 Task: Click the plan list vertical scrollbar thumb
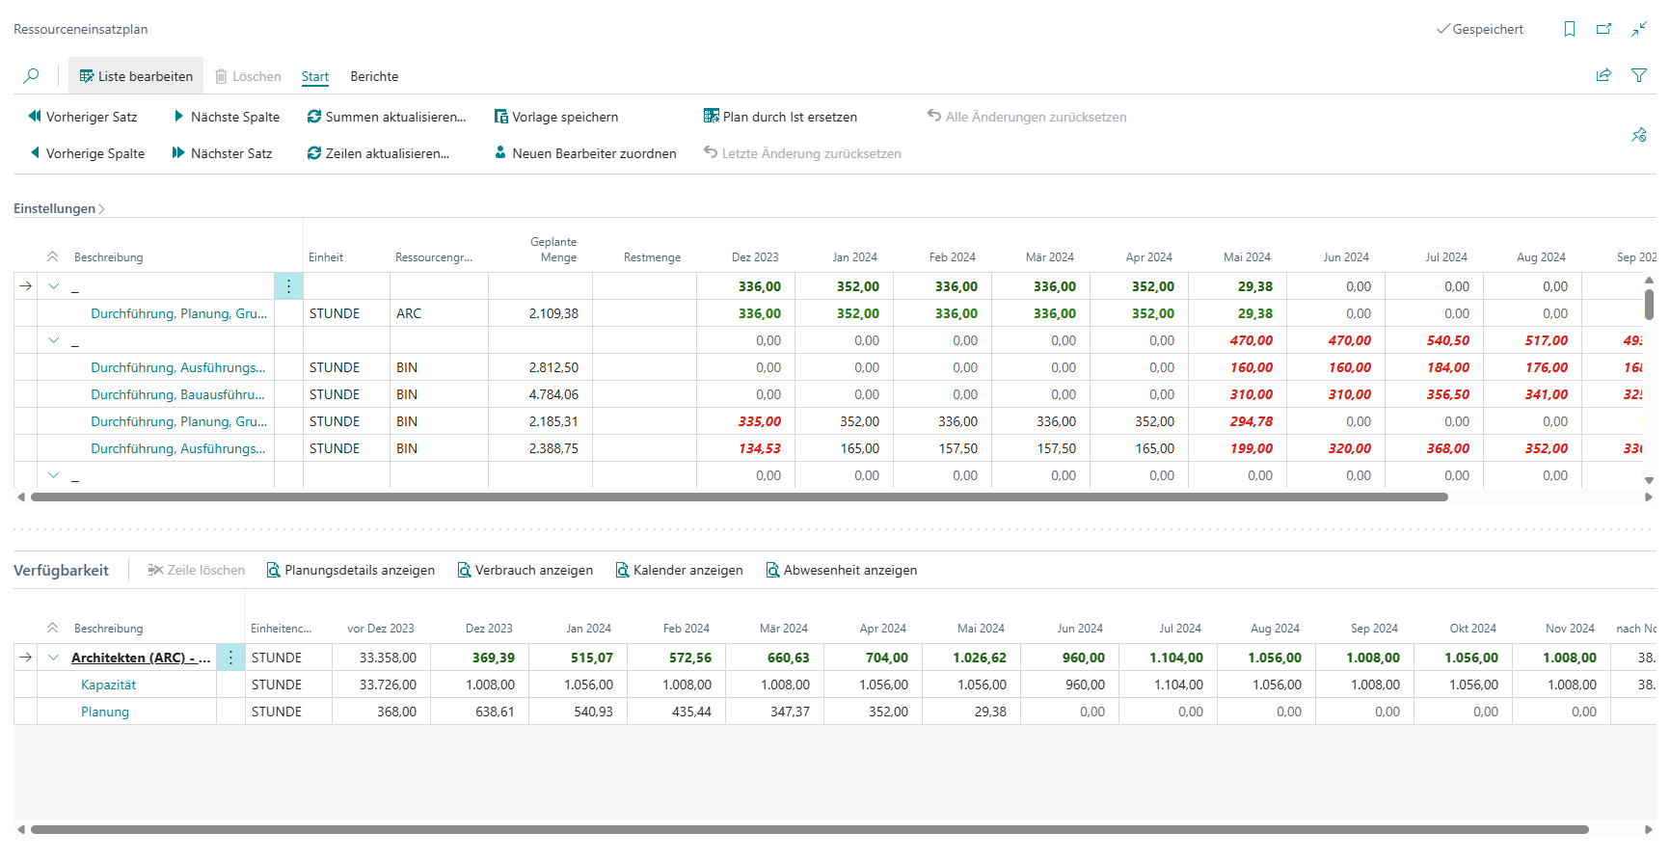pos(1650,304)
